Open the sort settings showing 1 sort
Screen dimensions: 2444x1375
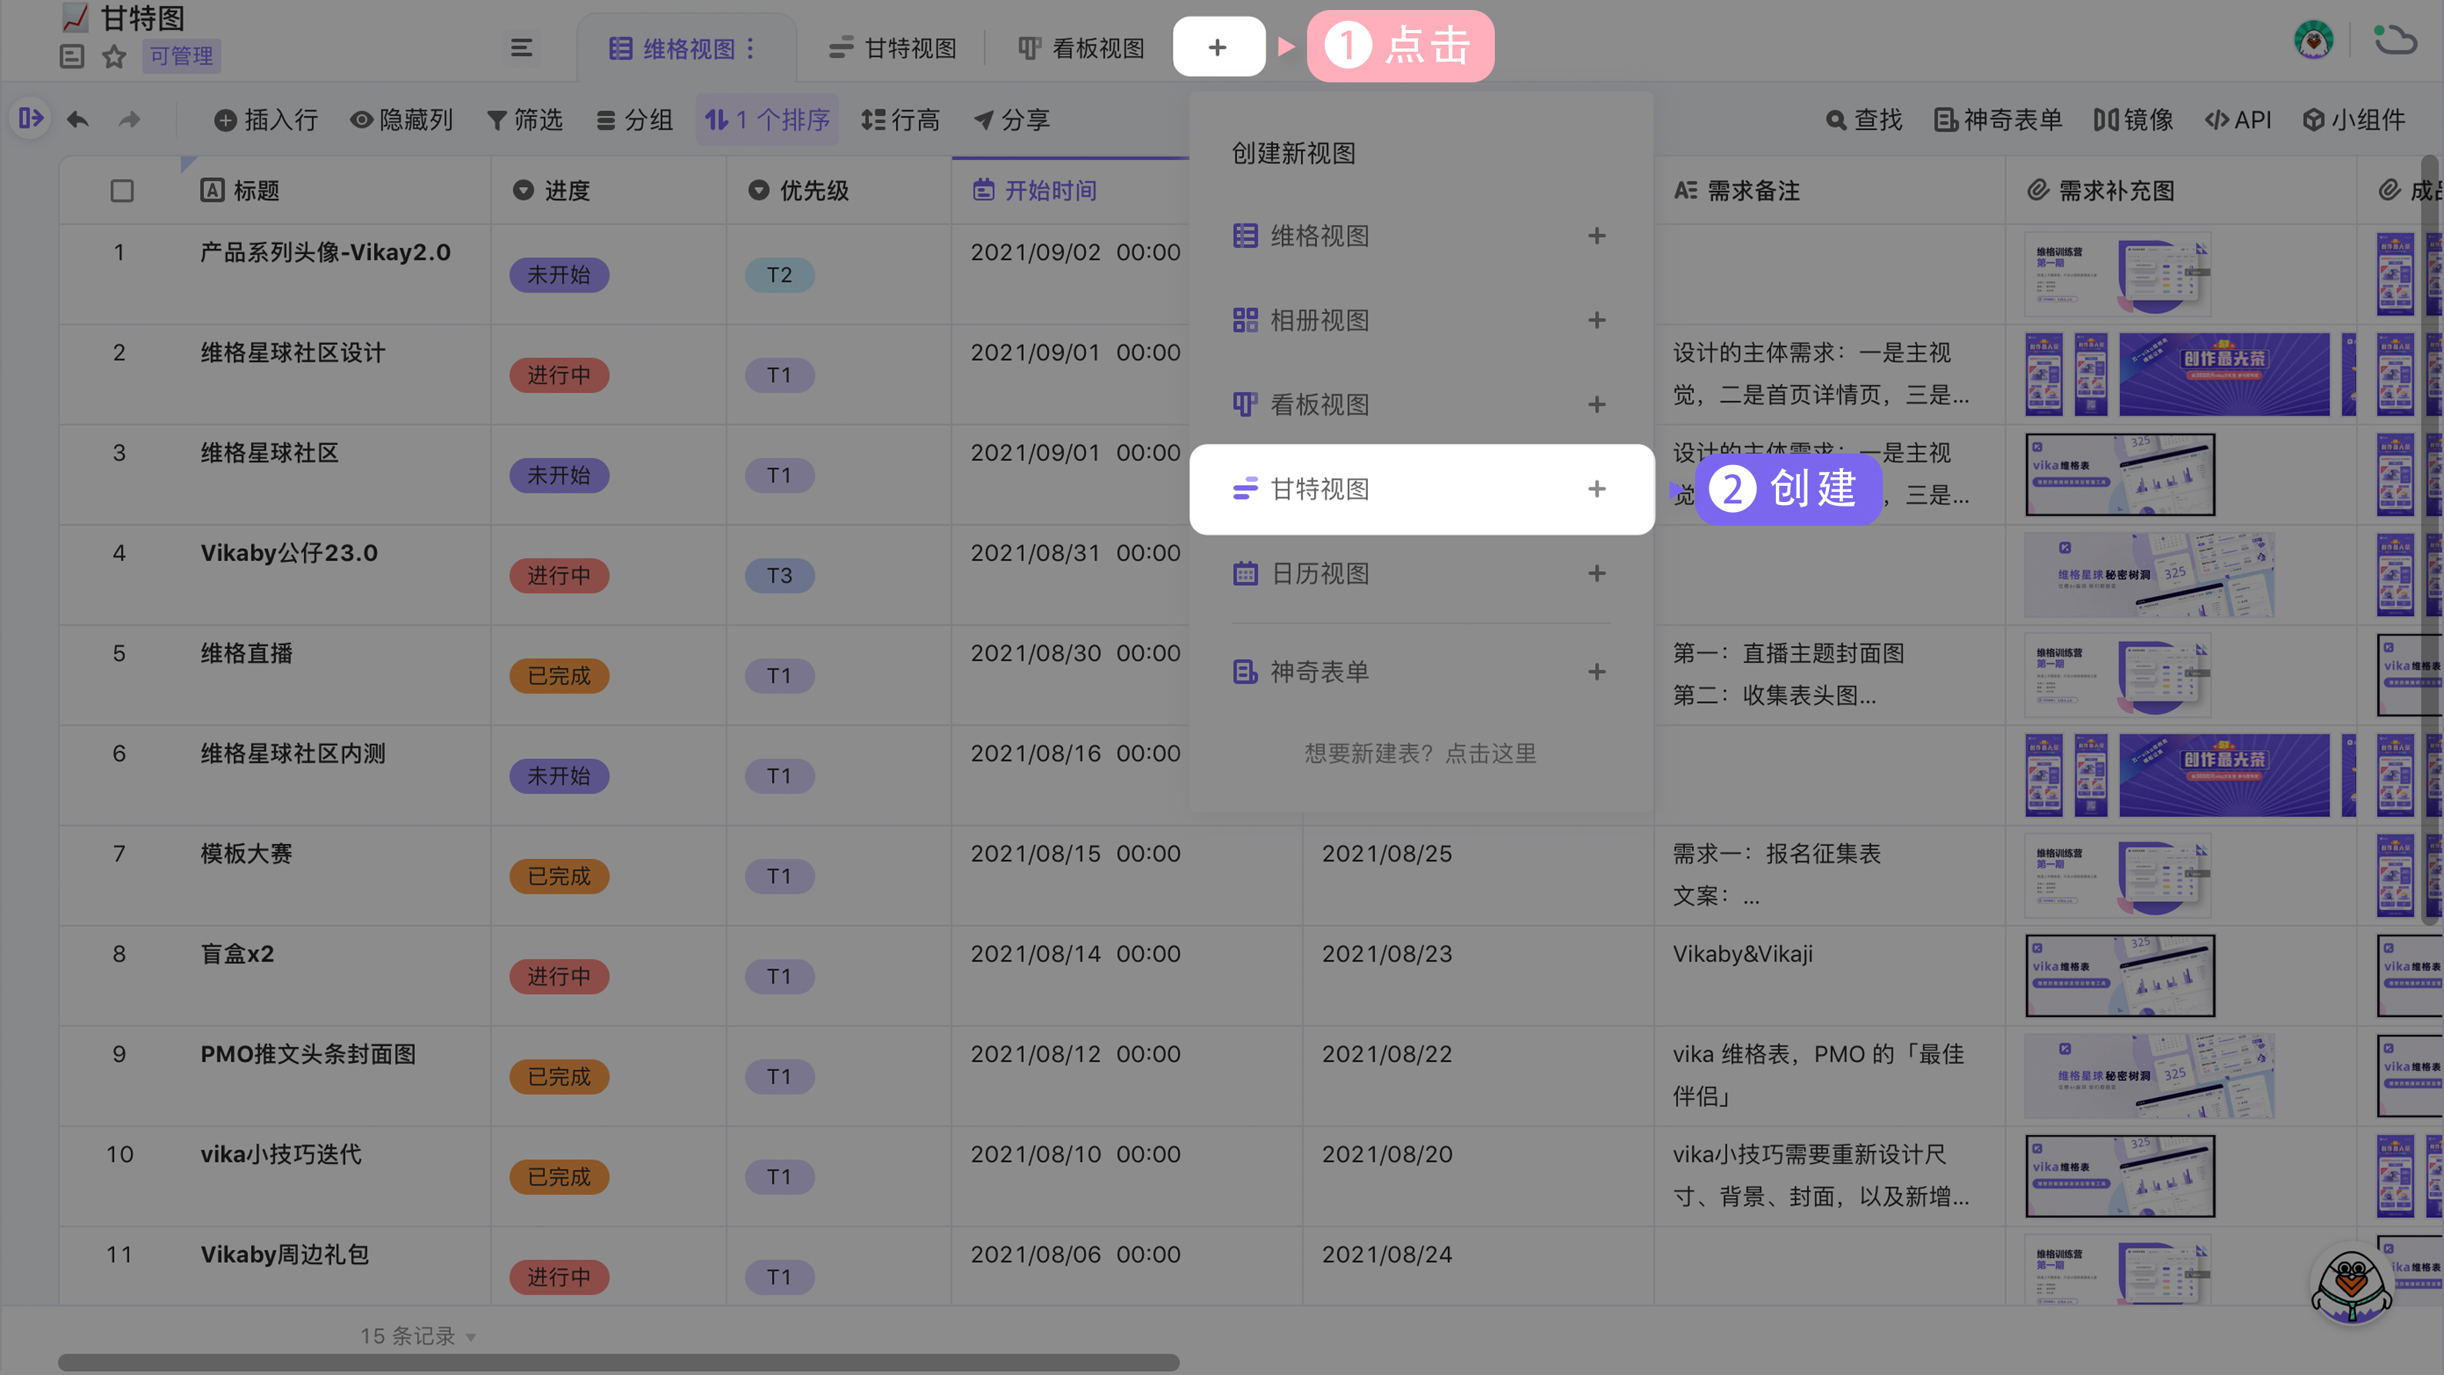(767, 119)
